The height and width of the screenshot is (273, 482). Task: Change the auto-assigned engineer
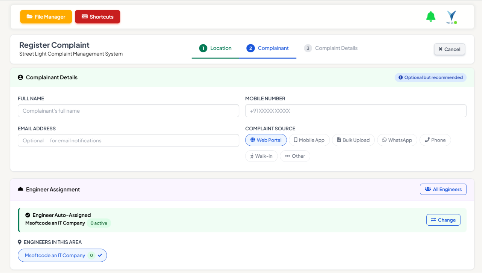click(443, 220)
